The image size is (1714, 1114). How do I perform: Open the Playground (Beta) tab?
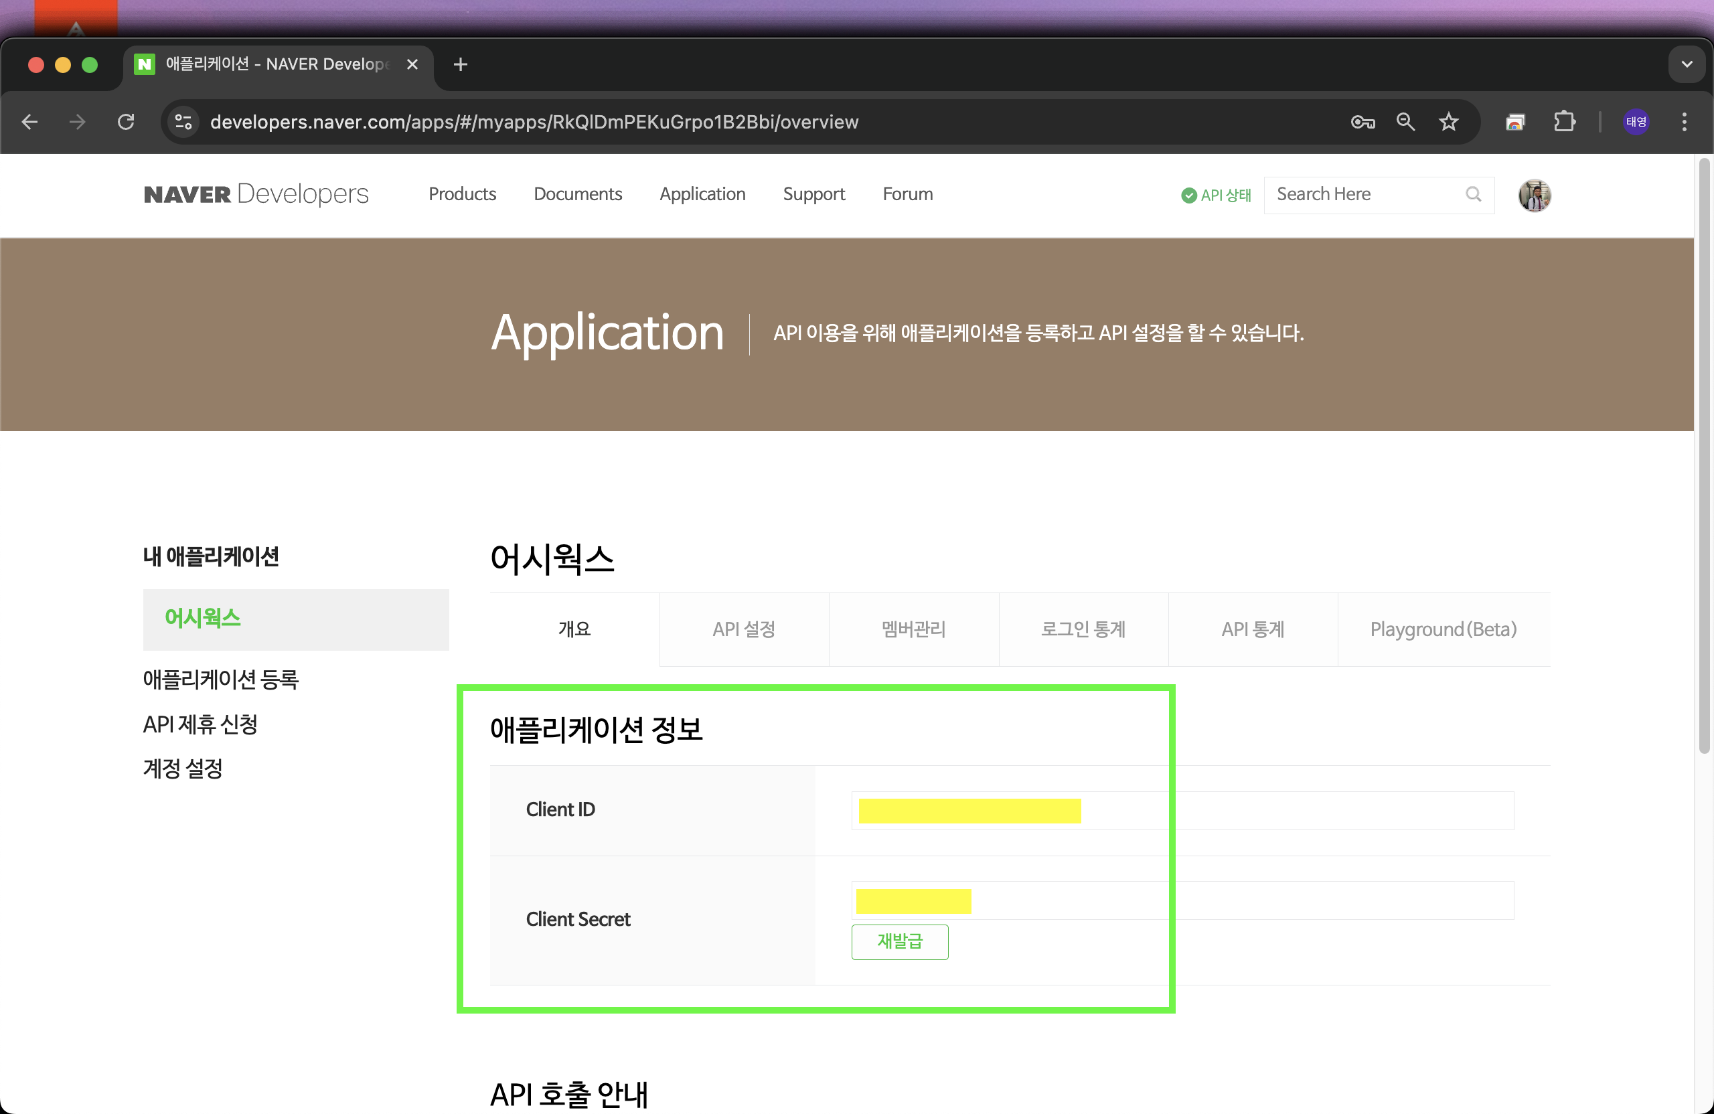[1444, 629]
